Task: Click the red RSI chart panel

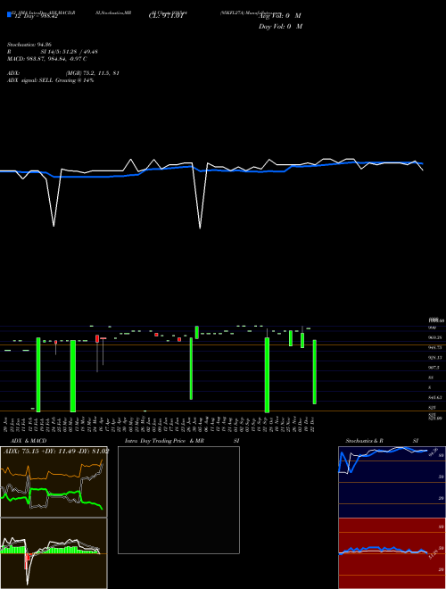Action: (x=392, y=553)
